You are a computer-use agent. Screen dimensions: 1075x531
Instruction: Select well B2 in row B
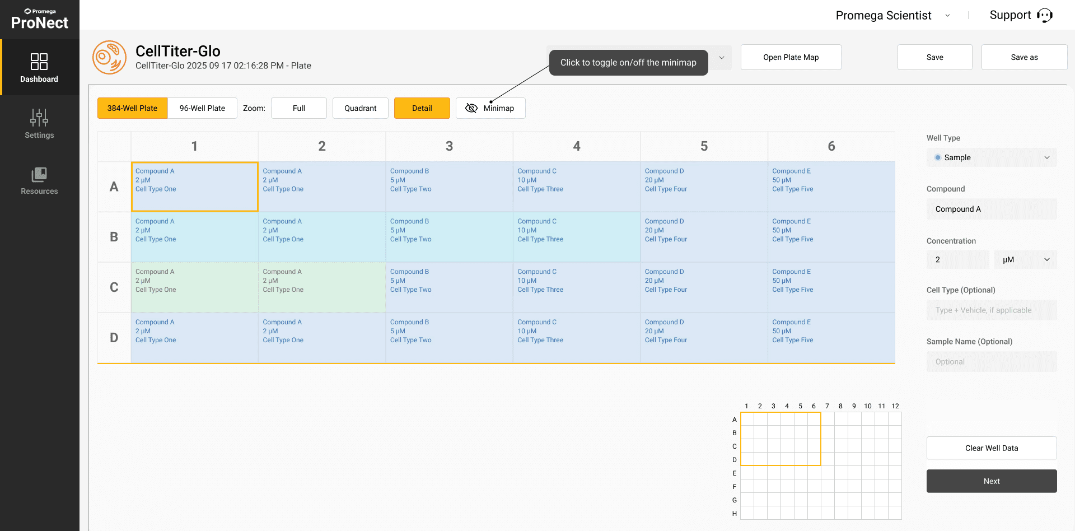pyautogui.click(x=322, y=237)
